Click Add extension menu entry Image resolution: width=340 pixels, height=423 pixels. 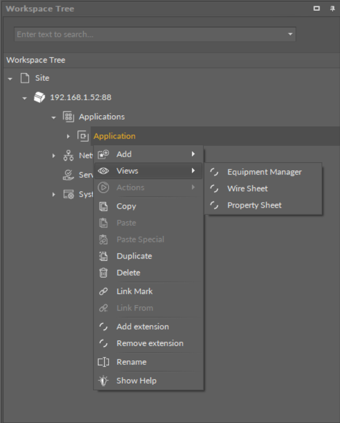142,327
